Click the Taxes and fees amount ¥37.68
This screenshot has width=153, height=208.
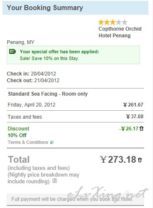coord(135,117)
